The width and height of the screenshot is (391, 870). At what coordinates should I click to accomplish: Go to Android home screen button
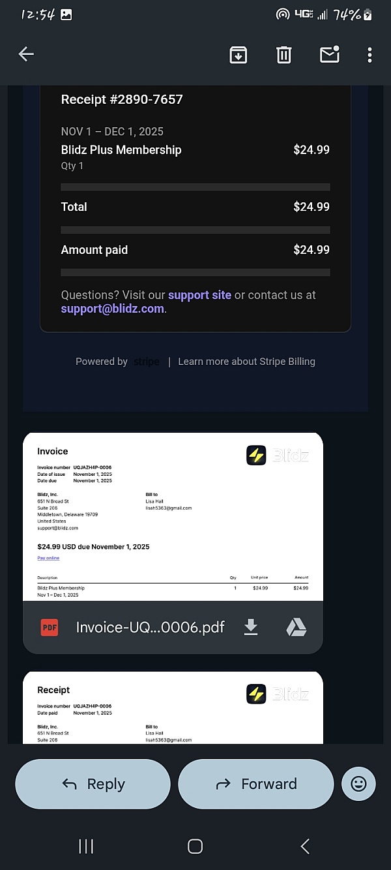[x=195, y=847]
